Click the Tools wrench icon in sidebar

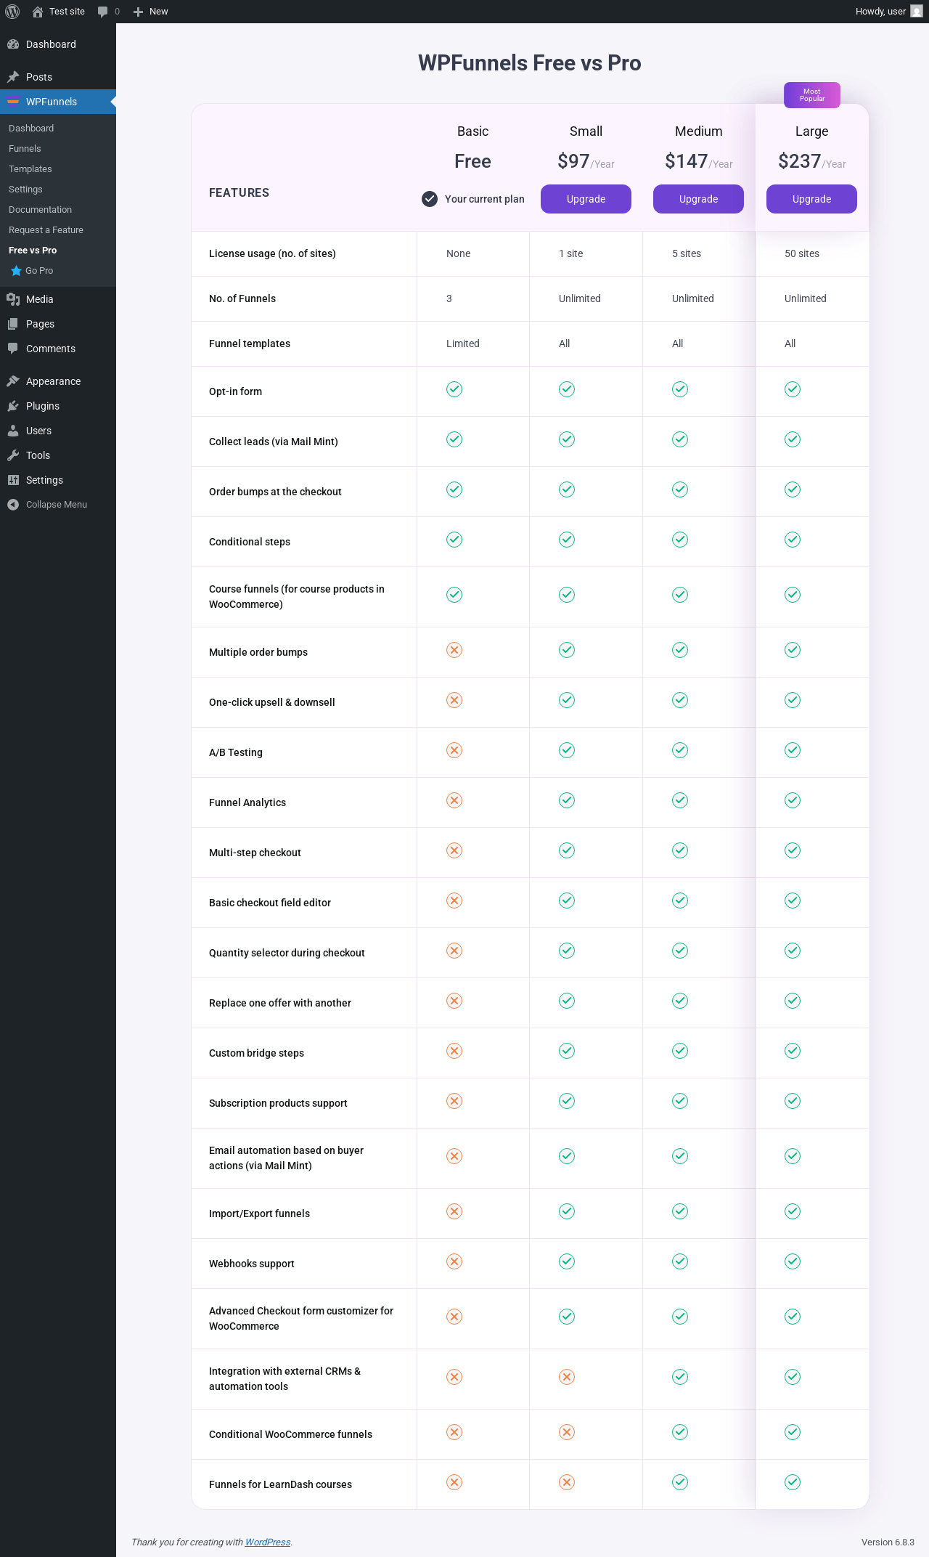click(13, 455)
